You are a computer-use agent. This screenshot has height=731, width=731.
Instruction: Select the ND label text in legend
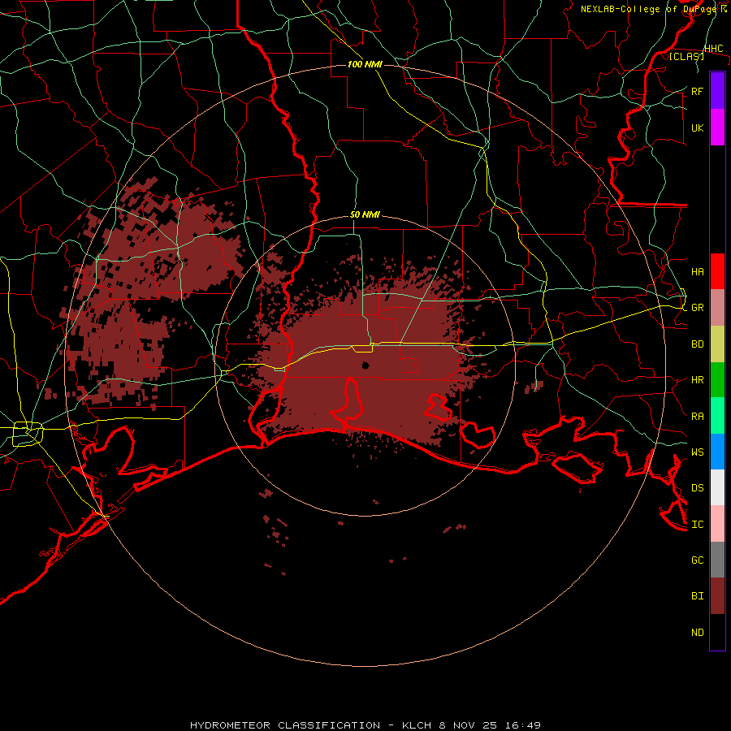(x=697, y=632)
